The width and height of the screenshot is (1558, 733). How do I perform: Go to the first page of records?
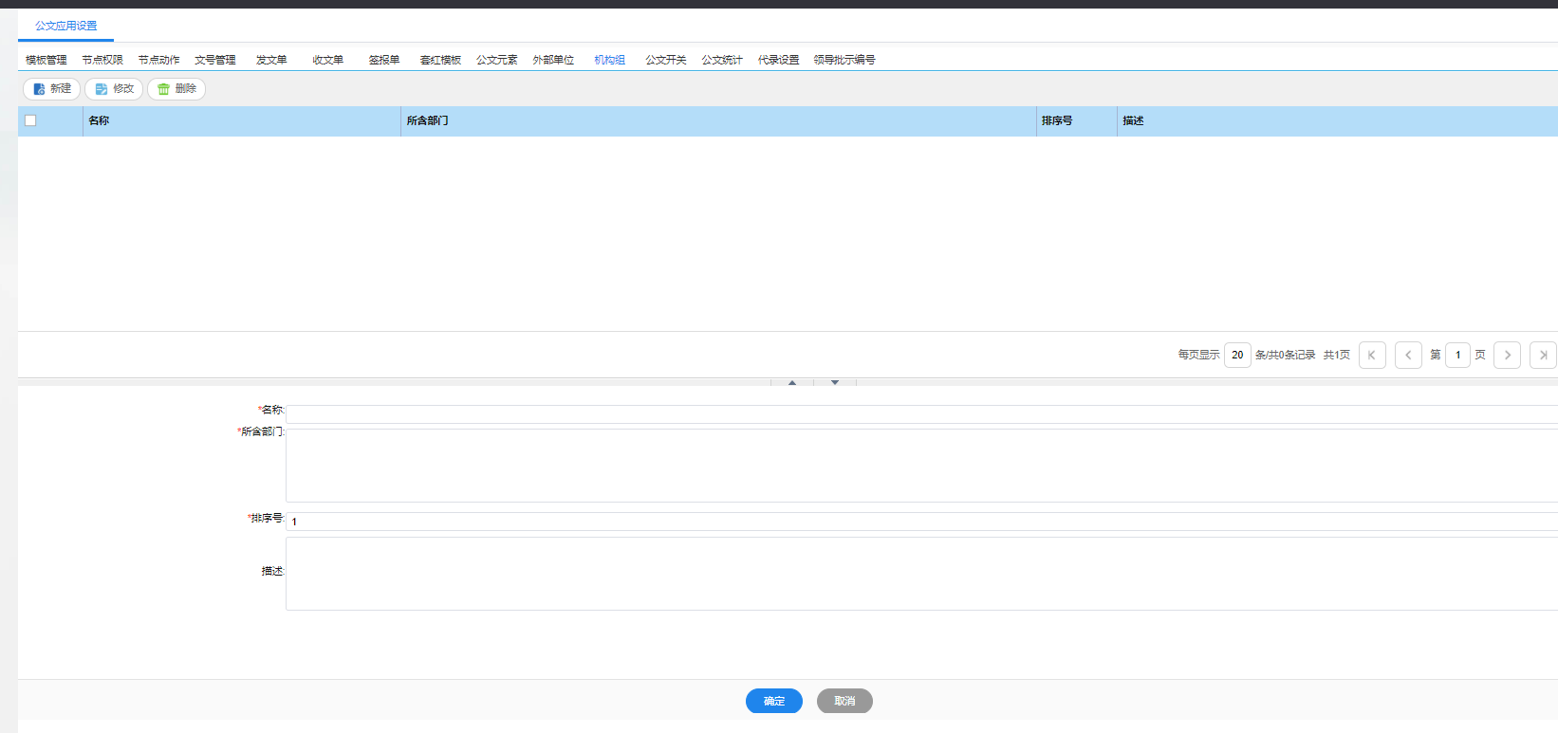coord(1372,355)
